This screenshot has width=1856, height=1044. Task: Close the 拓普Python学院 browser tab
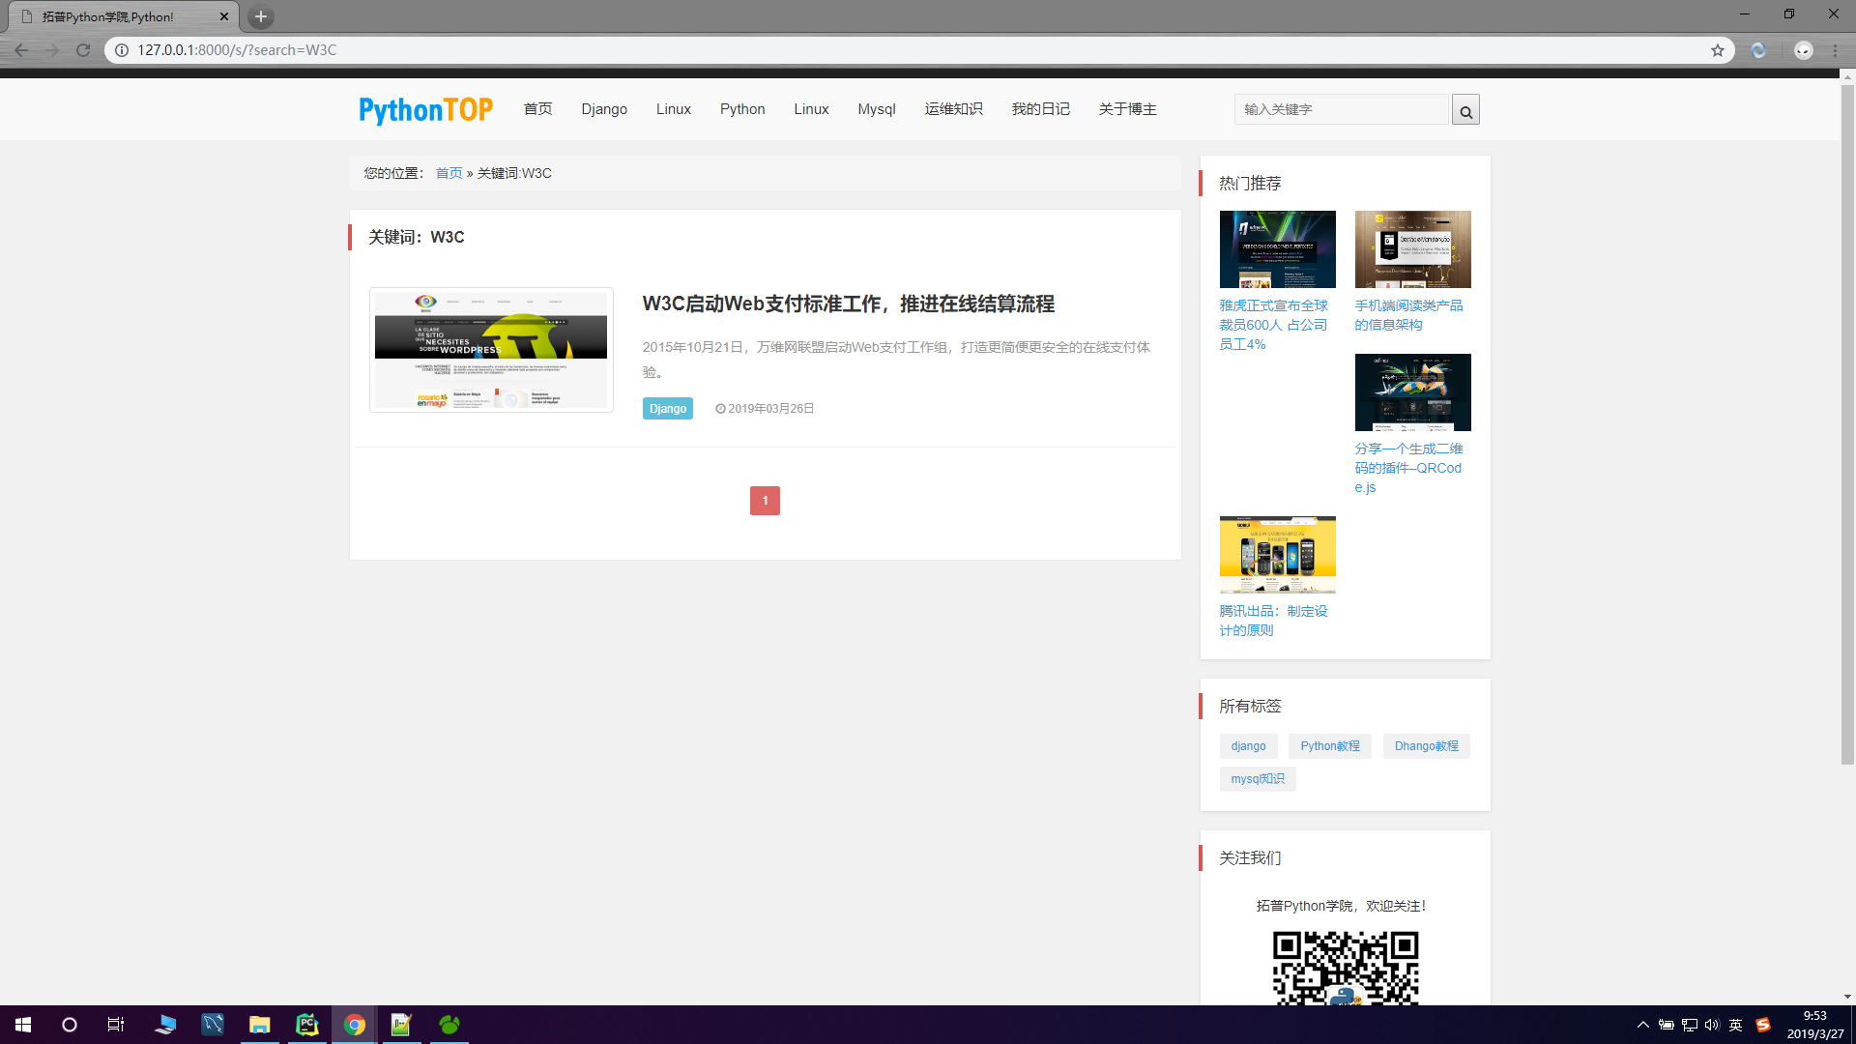pos(224,16)
